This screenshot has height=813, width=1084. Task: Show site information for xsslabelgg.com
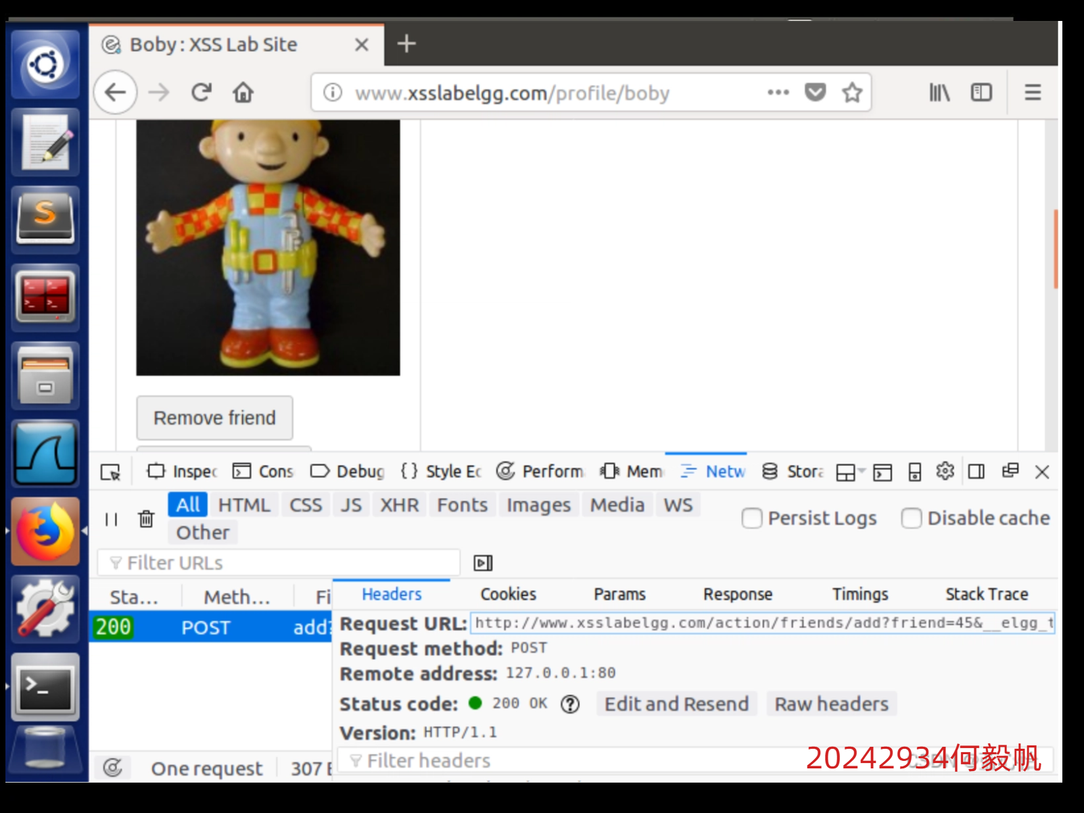tap(333, 92)
